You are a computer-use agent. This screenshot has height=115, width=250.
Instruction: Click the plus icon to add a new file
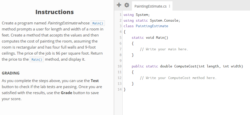[x=119, y=5]
